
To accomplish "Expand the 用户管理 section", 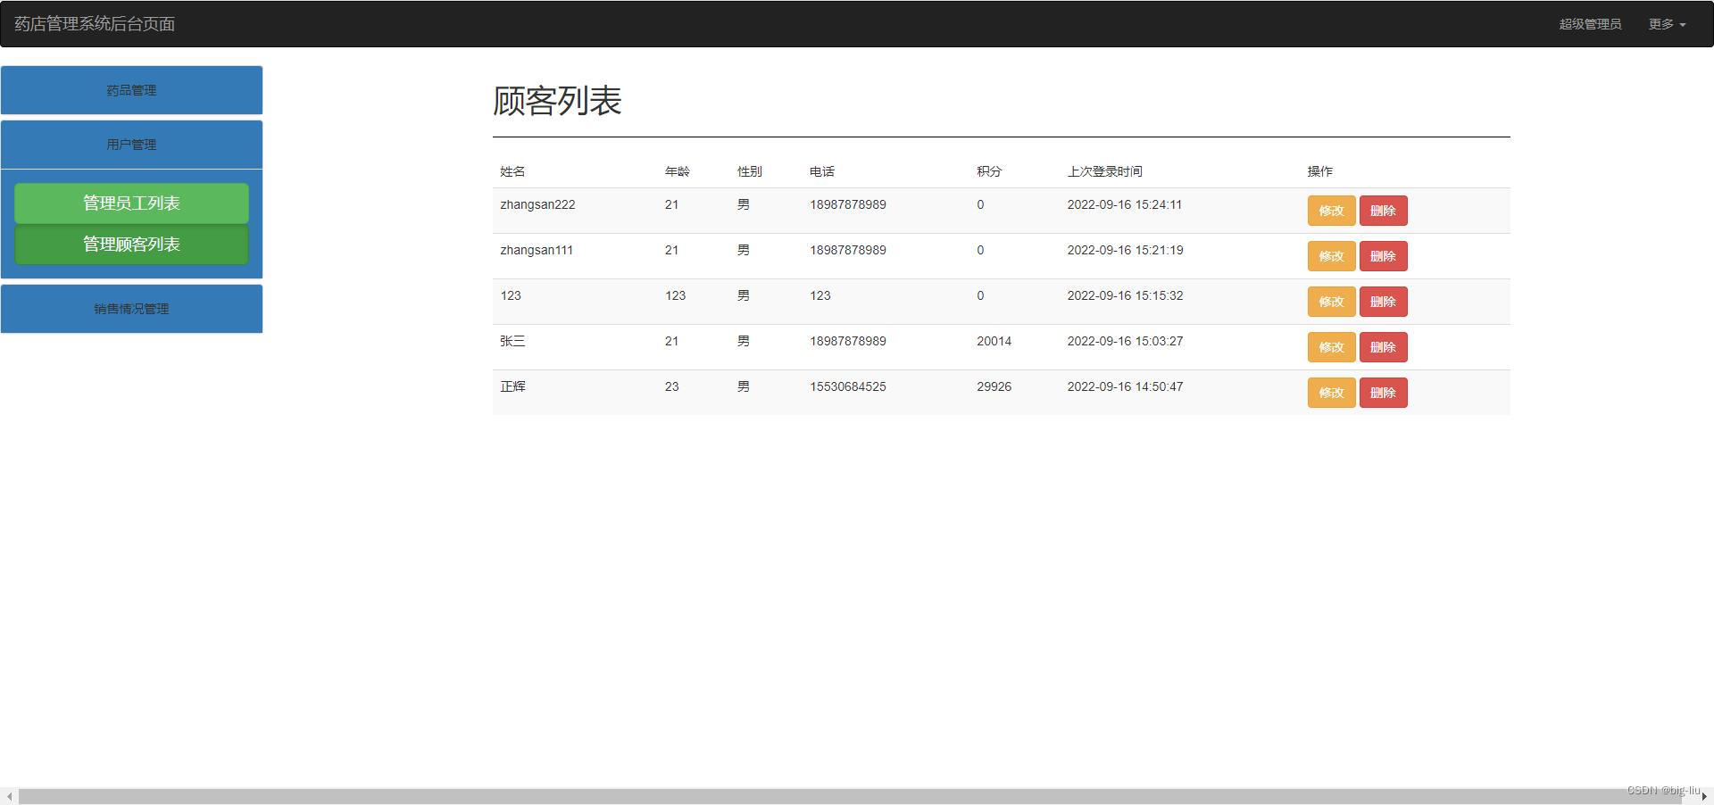I will pyautogui.click(x=131, y=144).
